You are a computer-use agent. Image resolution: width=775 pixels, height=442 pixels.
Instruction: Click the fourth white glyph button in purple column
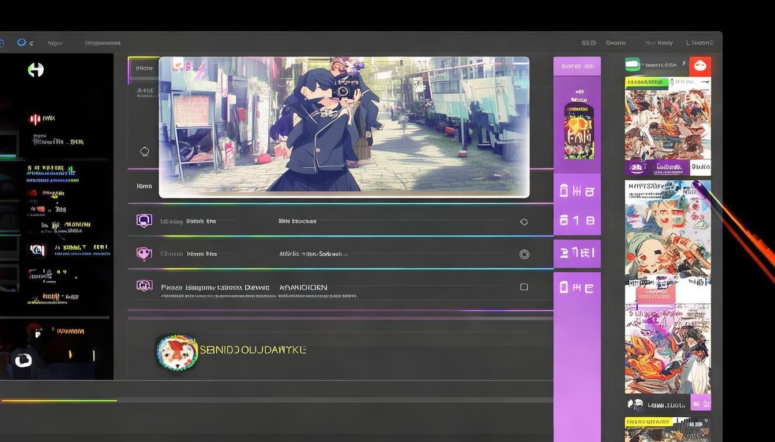pos(577,288)
